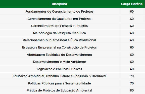Click Relacionamento Interpessoal e Ética Profissional
The width and height of the screenshot is (145, 94).
[x=59, y=40]
